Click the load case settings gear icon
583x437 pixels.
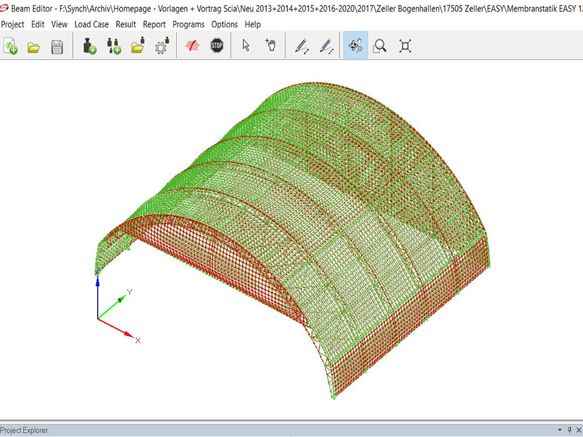pos(162,46)
